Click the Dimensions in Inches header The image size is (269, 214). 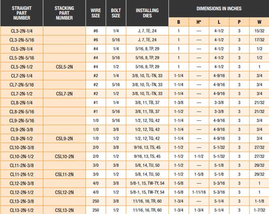coord(219,8)
